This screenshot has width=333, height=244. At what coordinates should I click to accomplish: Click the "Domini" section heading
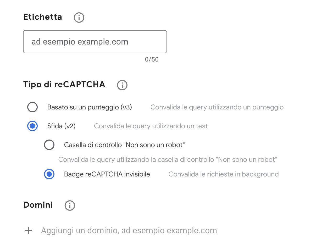(x=38, y=205)
